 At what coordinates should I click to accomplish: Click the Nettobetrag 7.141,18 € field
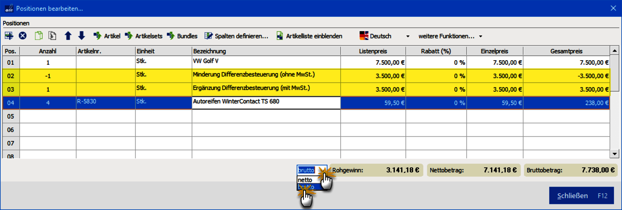pyautogui.click(x=474, y=170)
